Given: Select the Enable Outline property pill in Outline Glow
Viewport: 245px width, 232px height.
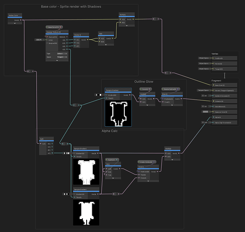Looking at the screenshot, I should coord(170,89).
